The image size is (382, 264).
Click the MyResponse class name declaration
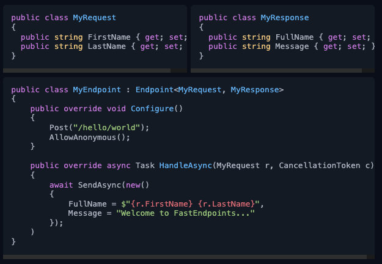click(x=284, y=18)
